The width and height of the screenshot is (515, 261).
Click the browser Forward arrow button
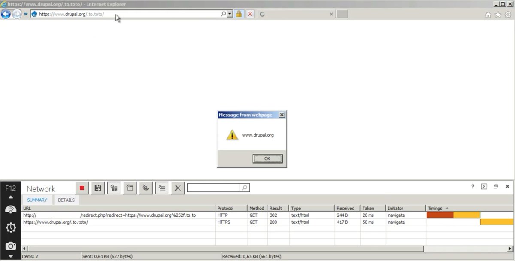(17, 14)
